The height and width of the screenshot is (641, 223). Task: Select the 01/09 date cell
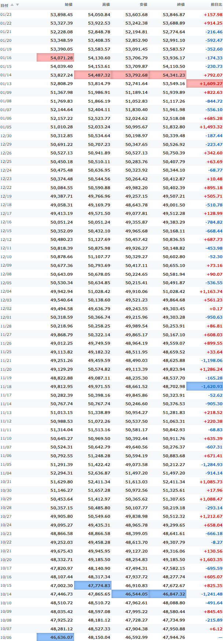(x=6, y=92)
